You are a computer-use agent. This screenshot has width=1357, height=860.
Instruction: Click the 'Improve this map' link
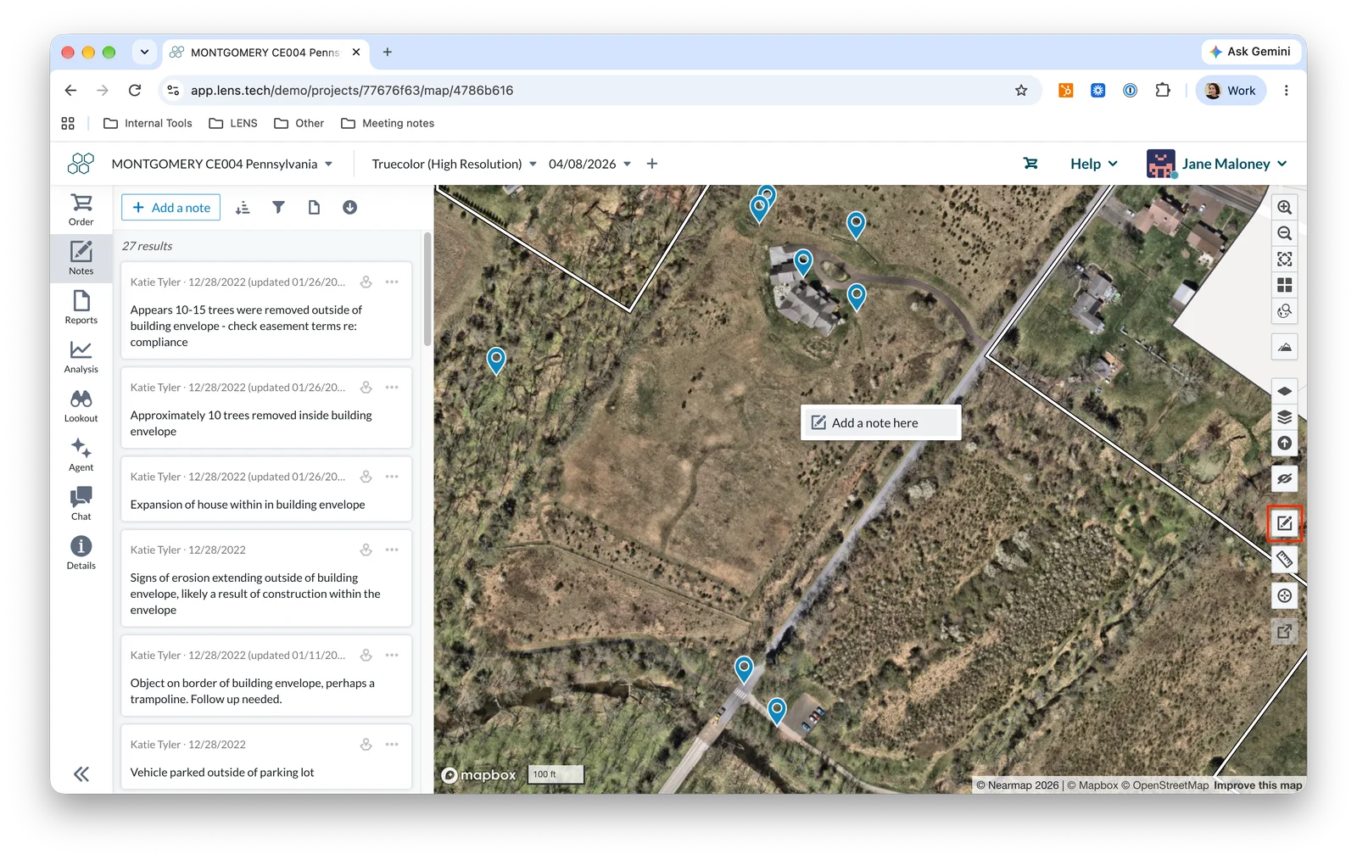[x=1258, y=785]
